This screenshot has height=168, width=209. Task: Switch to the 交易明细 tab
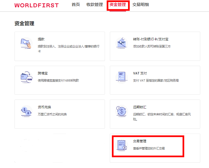coord(141,5)
